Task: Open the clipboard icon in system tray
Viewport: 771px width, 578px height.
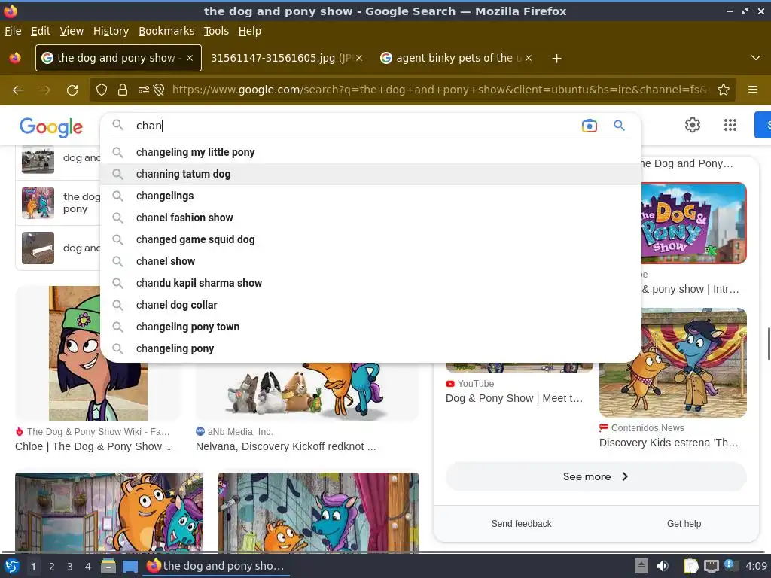Action: click(x=691, y=566)
